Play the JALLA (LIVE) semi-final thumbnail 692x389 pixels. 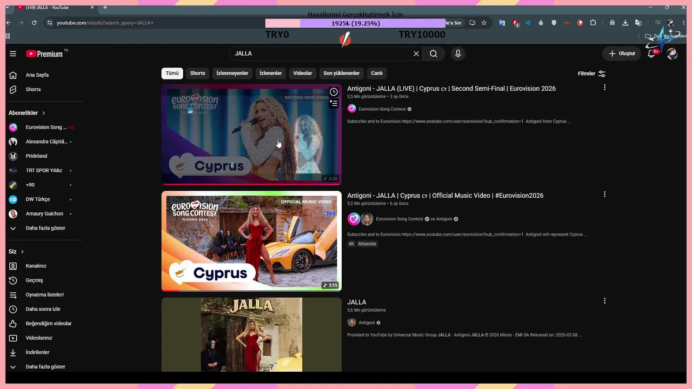[x=251, y=135]
